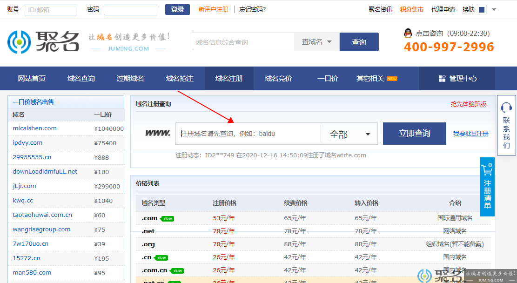Viewport: 517px width, 283px height.
Task: Click the headset contact us icon
Action: click(x=506, y=107)
